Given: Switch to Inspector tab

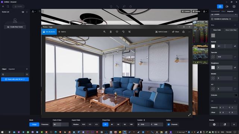Looking at the screenshot, I should (230, 12).
